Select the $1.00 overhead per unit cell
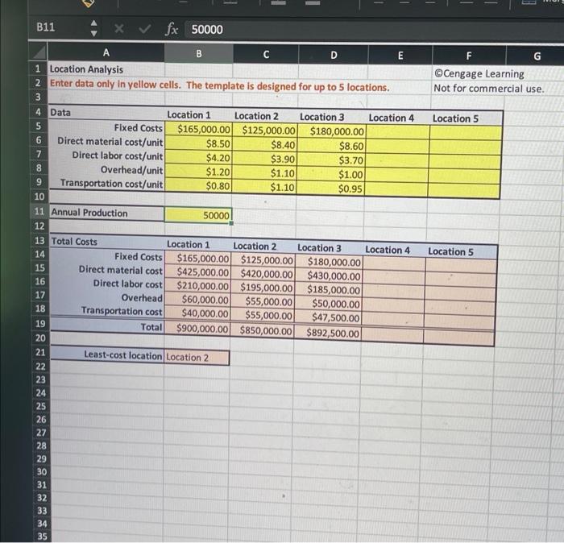 click(330, 174)
